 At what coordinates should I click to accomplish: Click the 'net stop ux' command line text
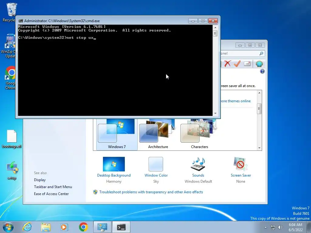pos(80,38)
